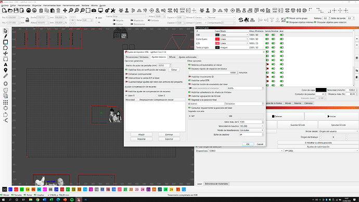Screen dimensions: 359x202
Task: Select the Polygon tool in left toolbar
Action: (x=6, y=48)
